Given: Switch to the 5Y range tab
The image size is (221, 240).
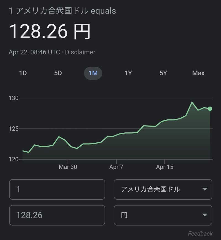Looking at the screenshot, I should coord(163,73).
